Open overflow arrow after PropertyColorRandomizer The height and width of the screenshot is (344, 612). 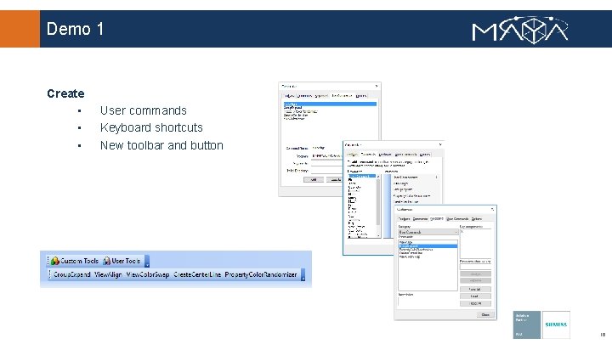click(303, 274)
